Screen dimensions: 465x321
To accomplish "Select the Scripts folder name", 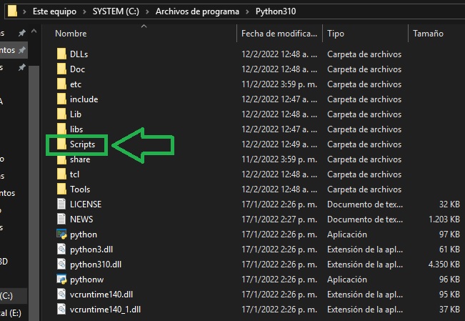I will tap(82, 144).
